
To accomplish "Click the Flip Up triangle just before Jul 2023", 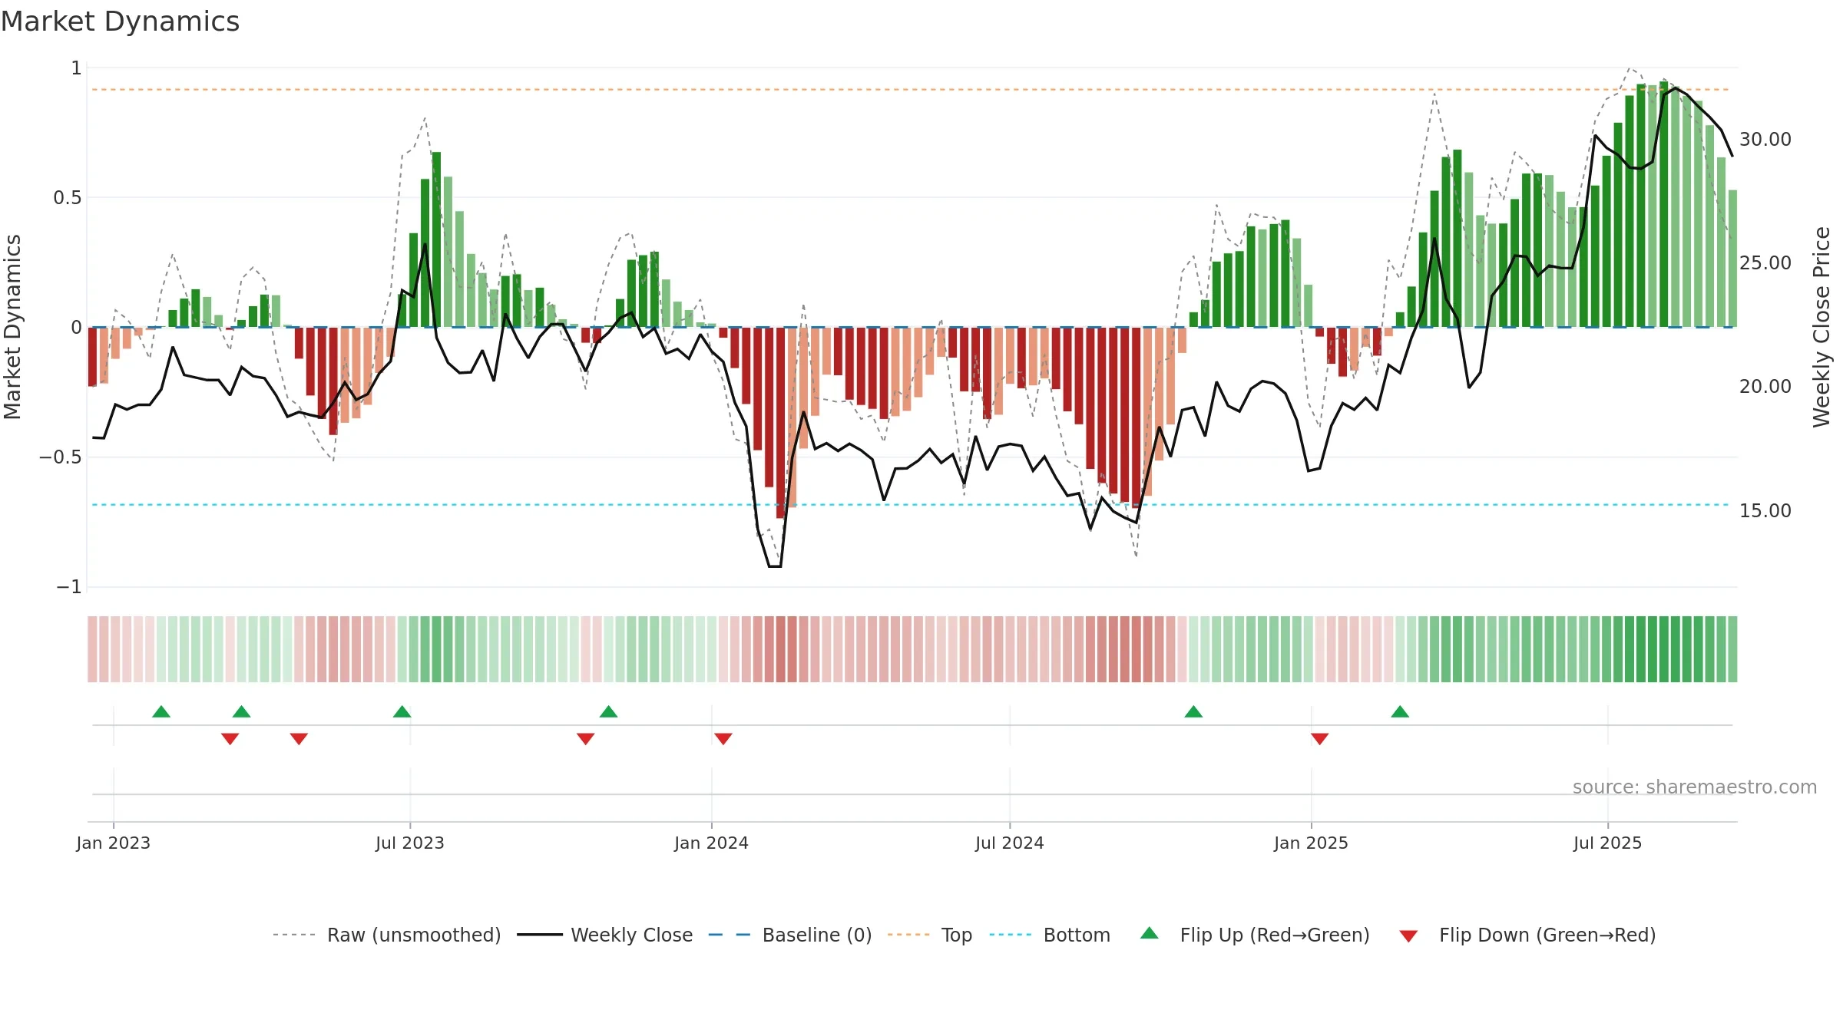I will 402,711.
